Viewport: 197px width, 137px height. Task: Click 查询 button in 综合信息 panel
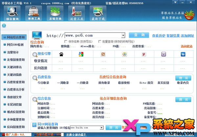click(x=183, y=100)
